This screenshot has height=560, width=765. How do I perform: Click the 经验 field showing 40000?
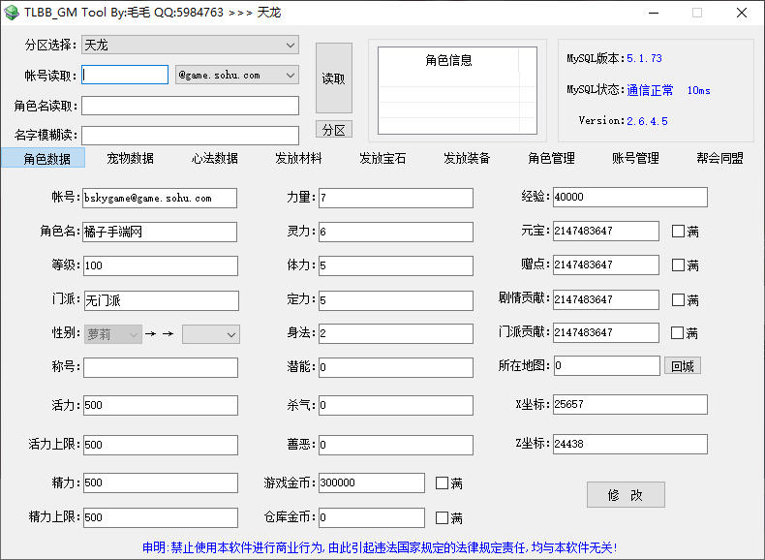629,197
